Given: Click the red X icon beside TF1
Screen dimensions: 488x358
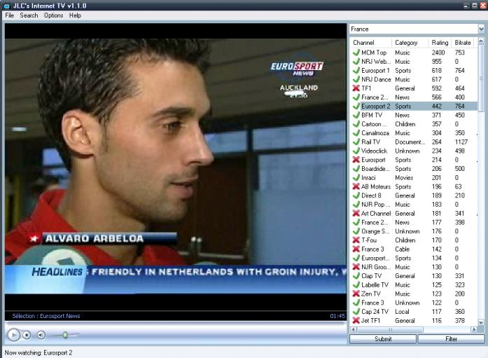Looking at the screenshot, I should 356,88.
